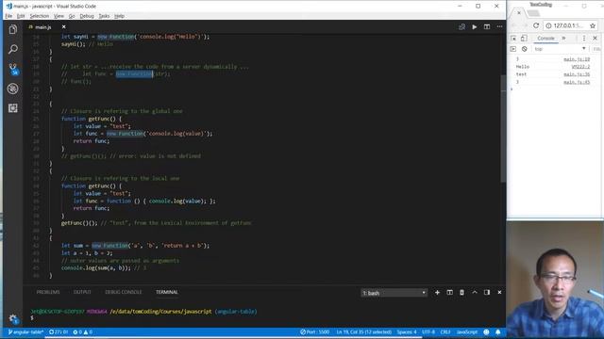The height and width of the screenshot is (339, 604).
Task: Open the Debug view in activity bar
Action: (12, 89)
